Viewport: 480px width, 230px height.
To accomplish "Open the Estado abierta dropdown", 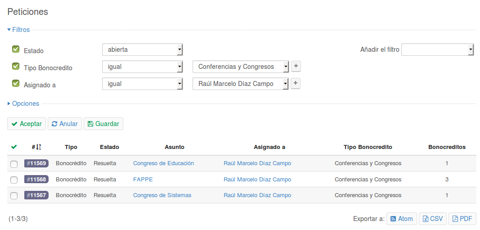I will click(x=142, y=50).
